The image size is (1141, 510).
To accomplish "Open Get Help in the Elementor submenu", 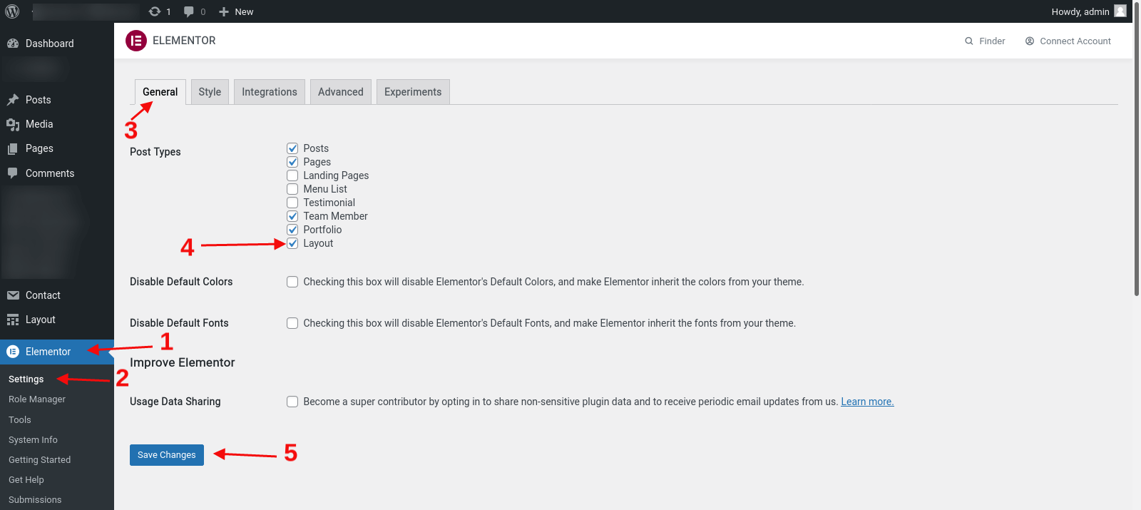I will (26, 480).
